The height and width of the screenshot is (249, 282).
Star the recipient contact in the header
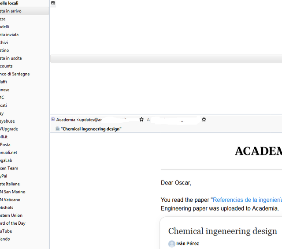pyautogui.click(x=204, y=120)
